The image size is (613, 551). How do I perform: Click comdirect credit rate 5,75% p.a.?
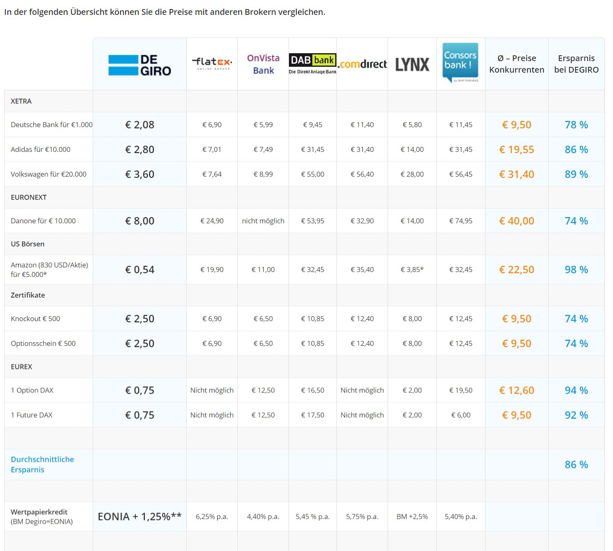coord(362,517)
